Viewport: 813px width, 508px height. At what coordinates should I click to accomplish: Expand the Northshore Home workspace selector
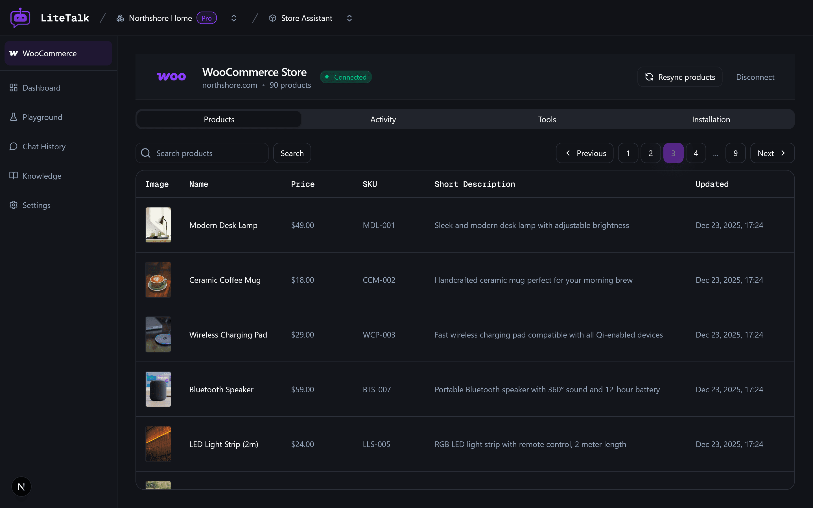pos(234,18)
